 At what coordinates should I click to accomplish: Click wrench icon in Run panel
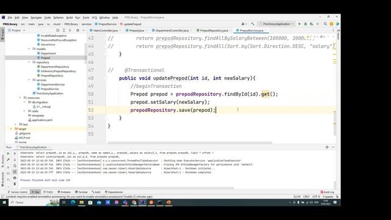[x=8, y=159]
